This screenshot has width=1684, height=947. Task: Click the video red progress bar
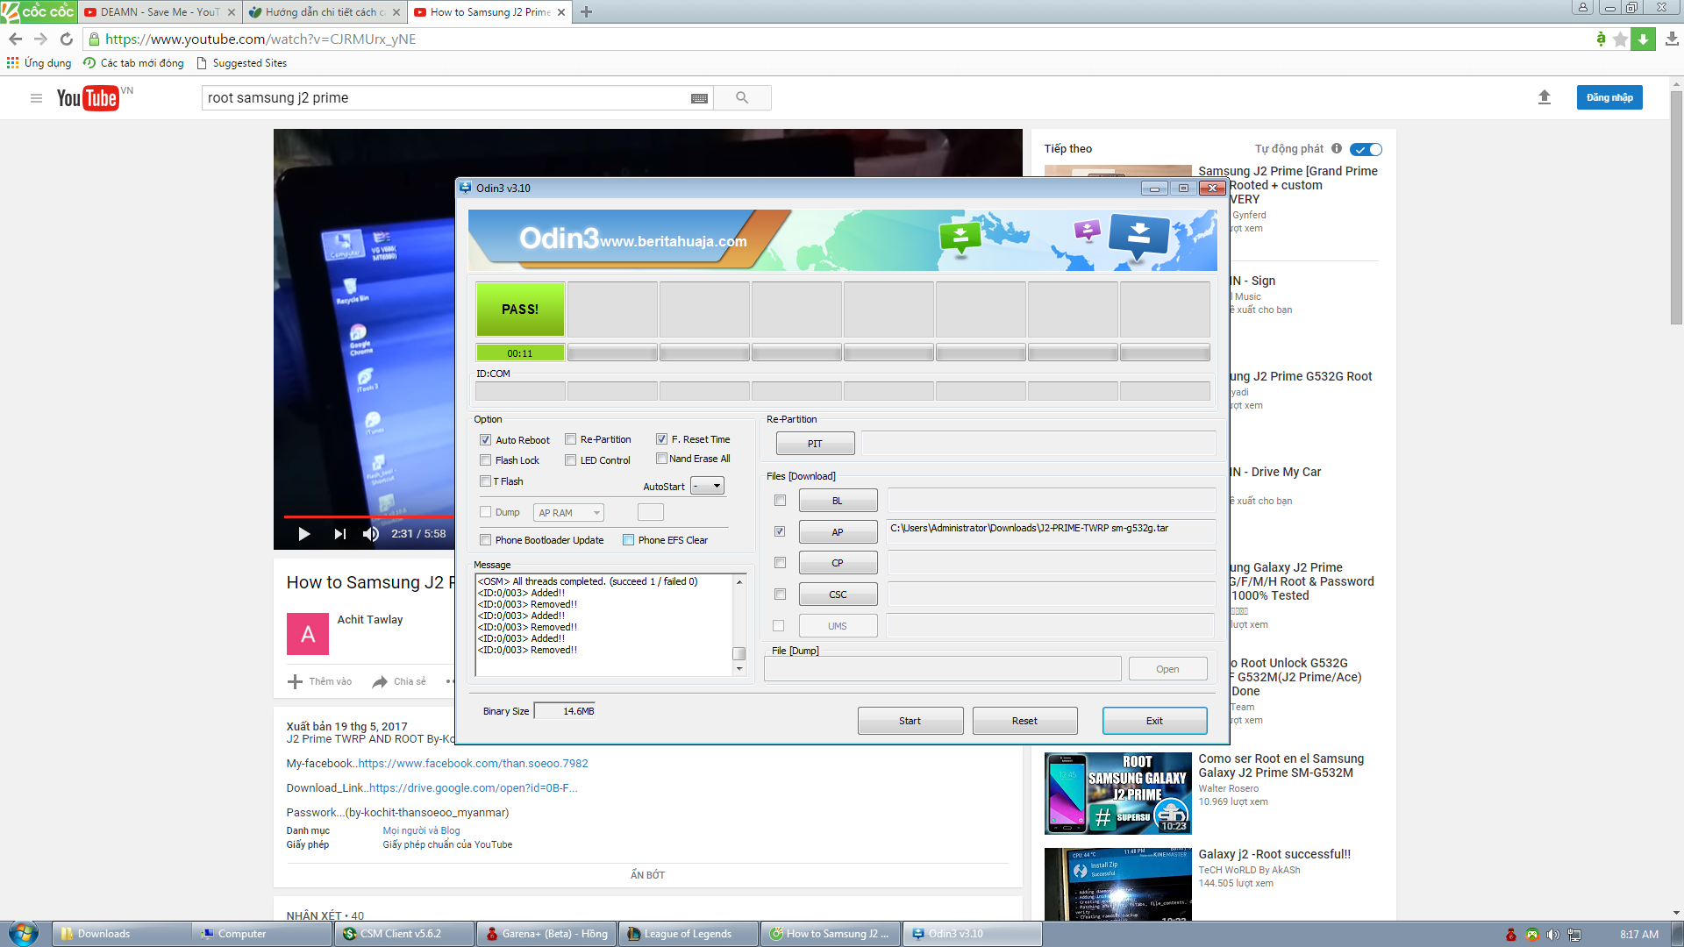pos(368,516)
